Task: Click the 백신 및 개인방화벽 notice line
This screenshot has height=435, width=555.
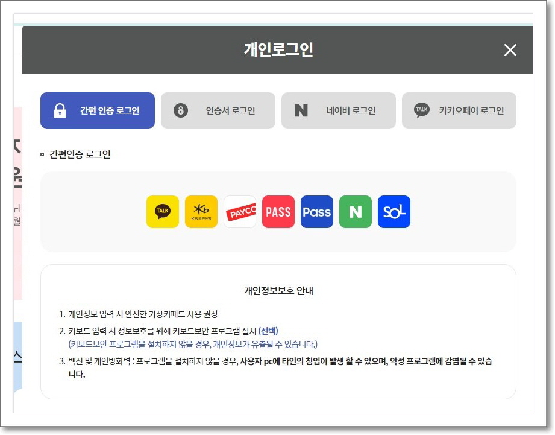Action: (280, 367)
